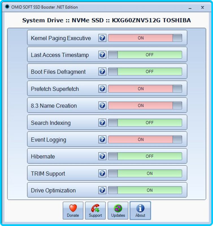Toggle Boot Files Defragment switch

point(145,71)
